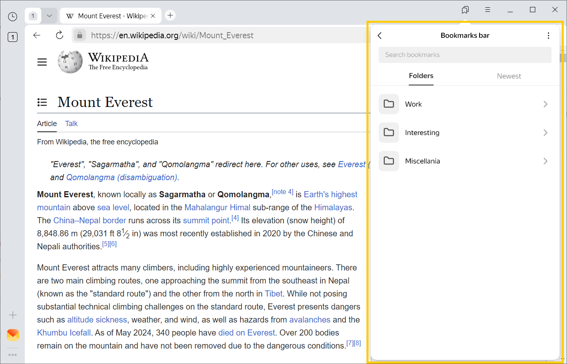Open the altitude sickness link
The height and width of the screenshot is (364, 567).
coord(97,320)
